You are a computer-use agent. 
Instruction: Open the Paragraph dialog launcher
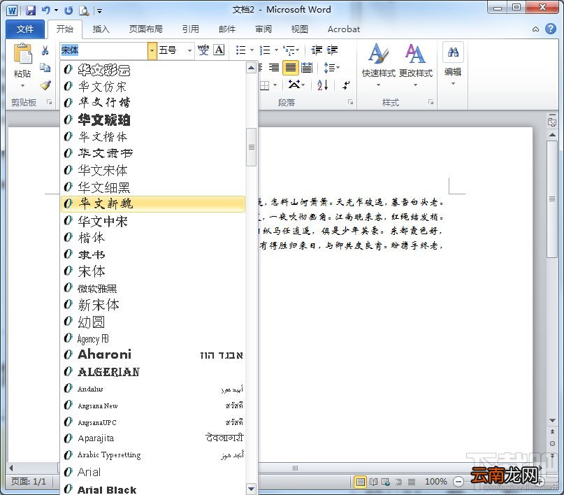coord(350,103)
